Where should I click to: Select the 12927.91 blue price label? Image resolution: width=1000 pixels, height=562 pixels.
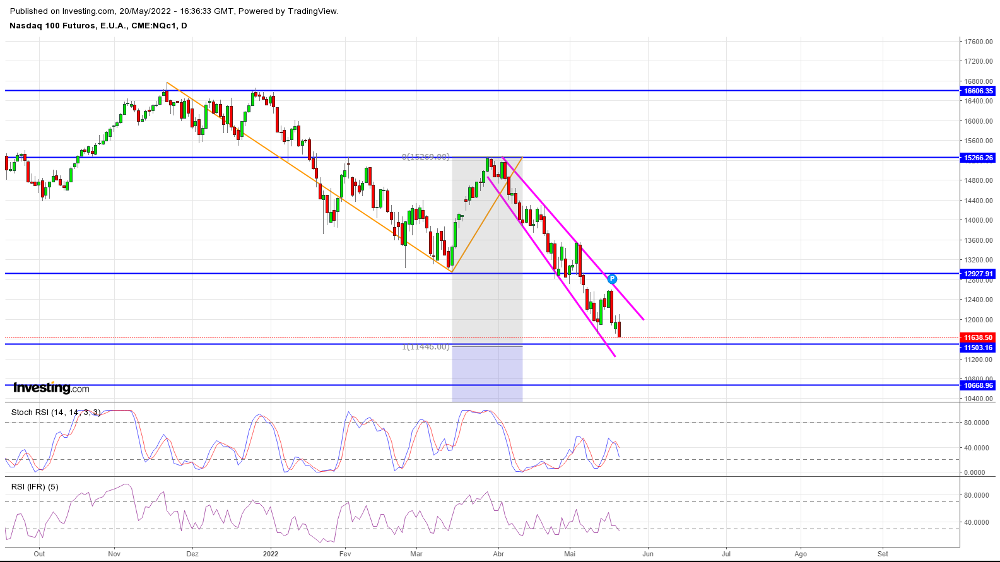click(979, 274)
